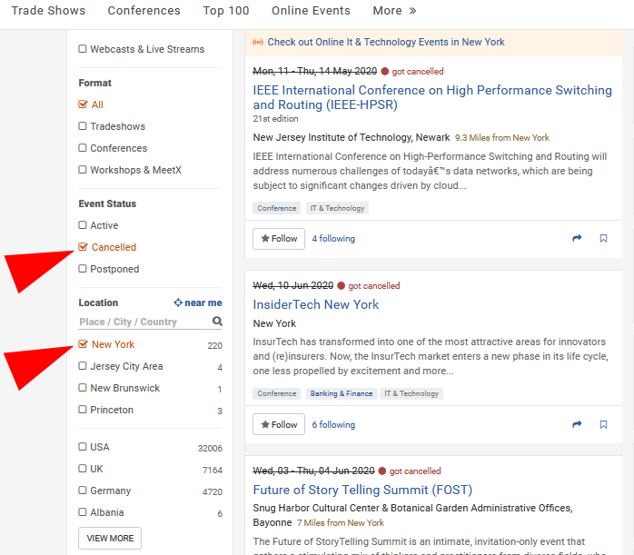Viewport: 634px width, 555px height.
Task: Share the IEEE-HPSR conference event
Action: point(577,239)
